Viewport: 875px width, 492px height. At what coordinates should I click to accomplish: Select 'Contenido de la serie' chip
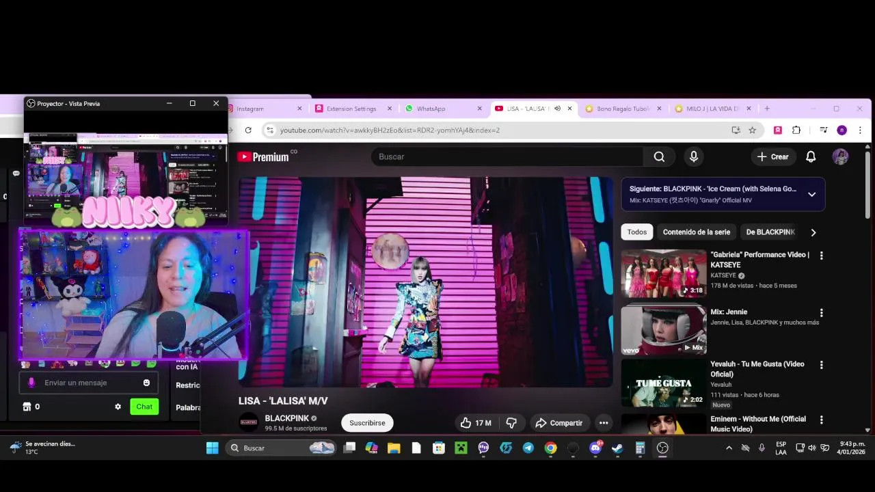pos(697,232)
